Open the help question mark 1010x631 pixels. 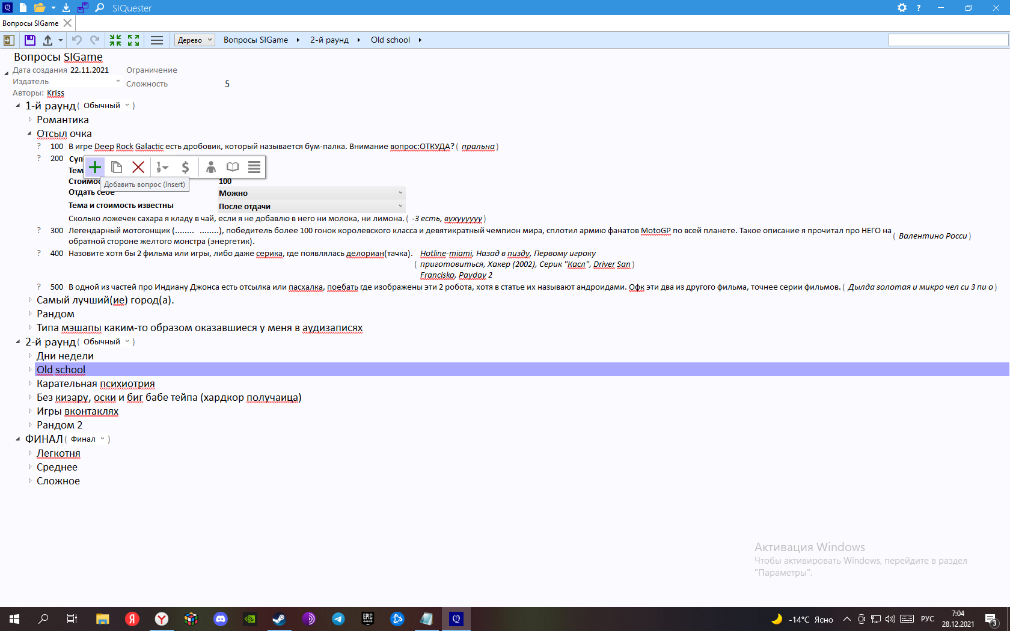click(919, 8)
